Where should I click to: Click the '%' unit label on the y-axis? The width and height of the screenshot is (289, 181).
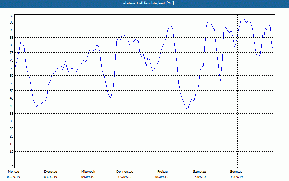click(12, 16)
